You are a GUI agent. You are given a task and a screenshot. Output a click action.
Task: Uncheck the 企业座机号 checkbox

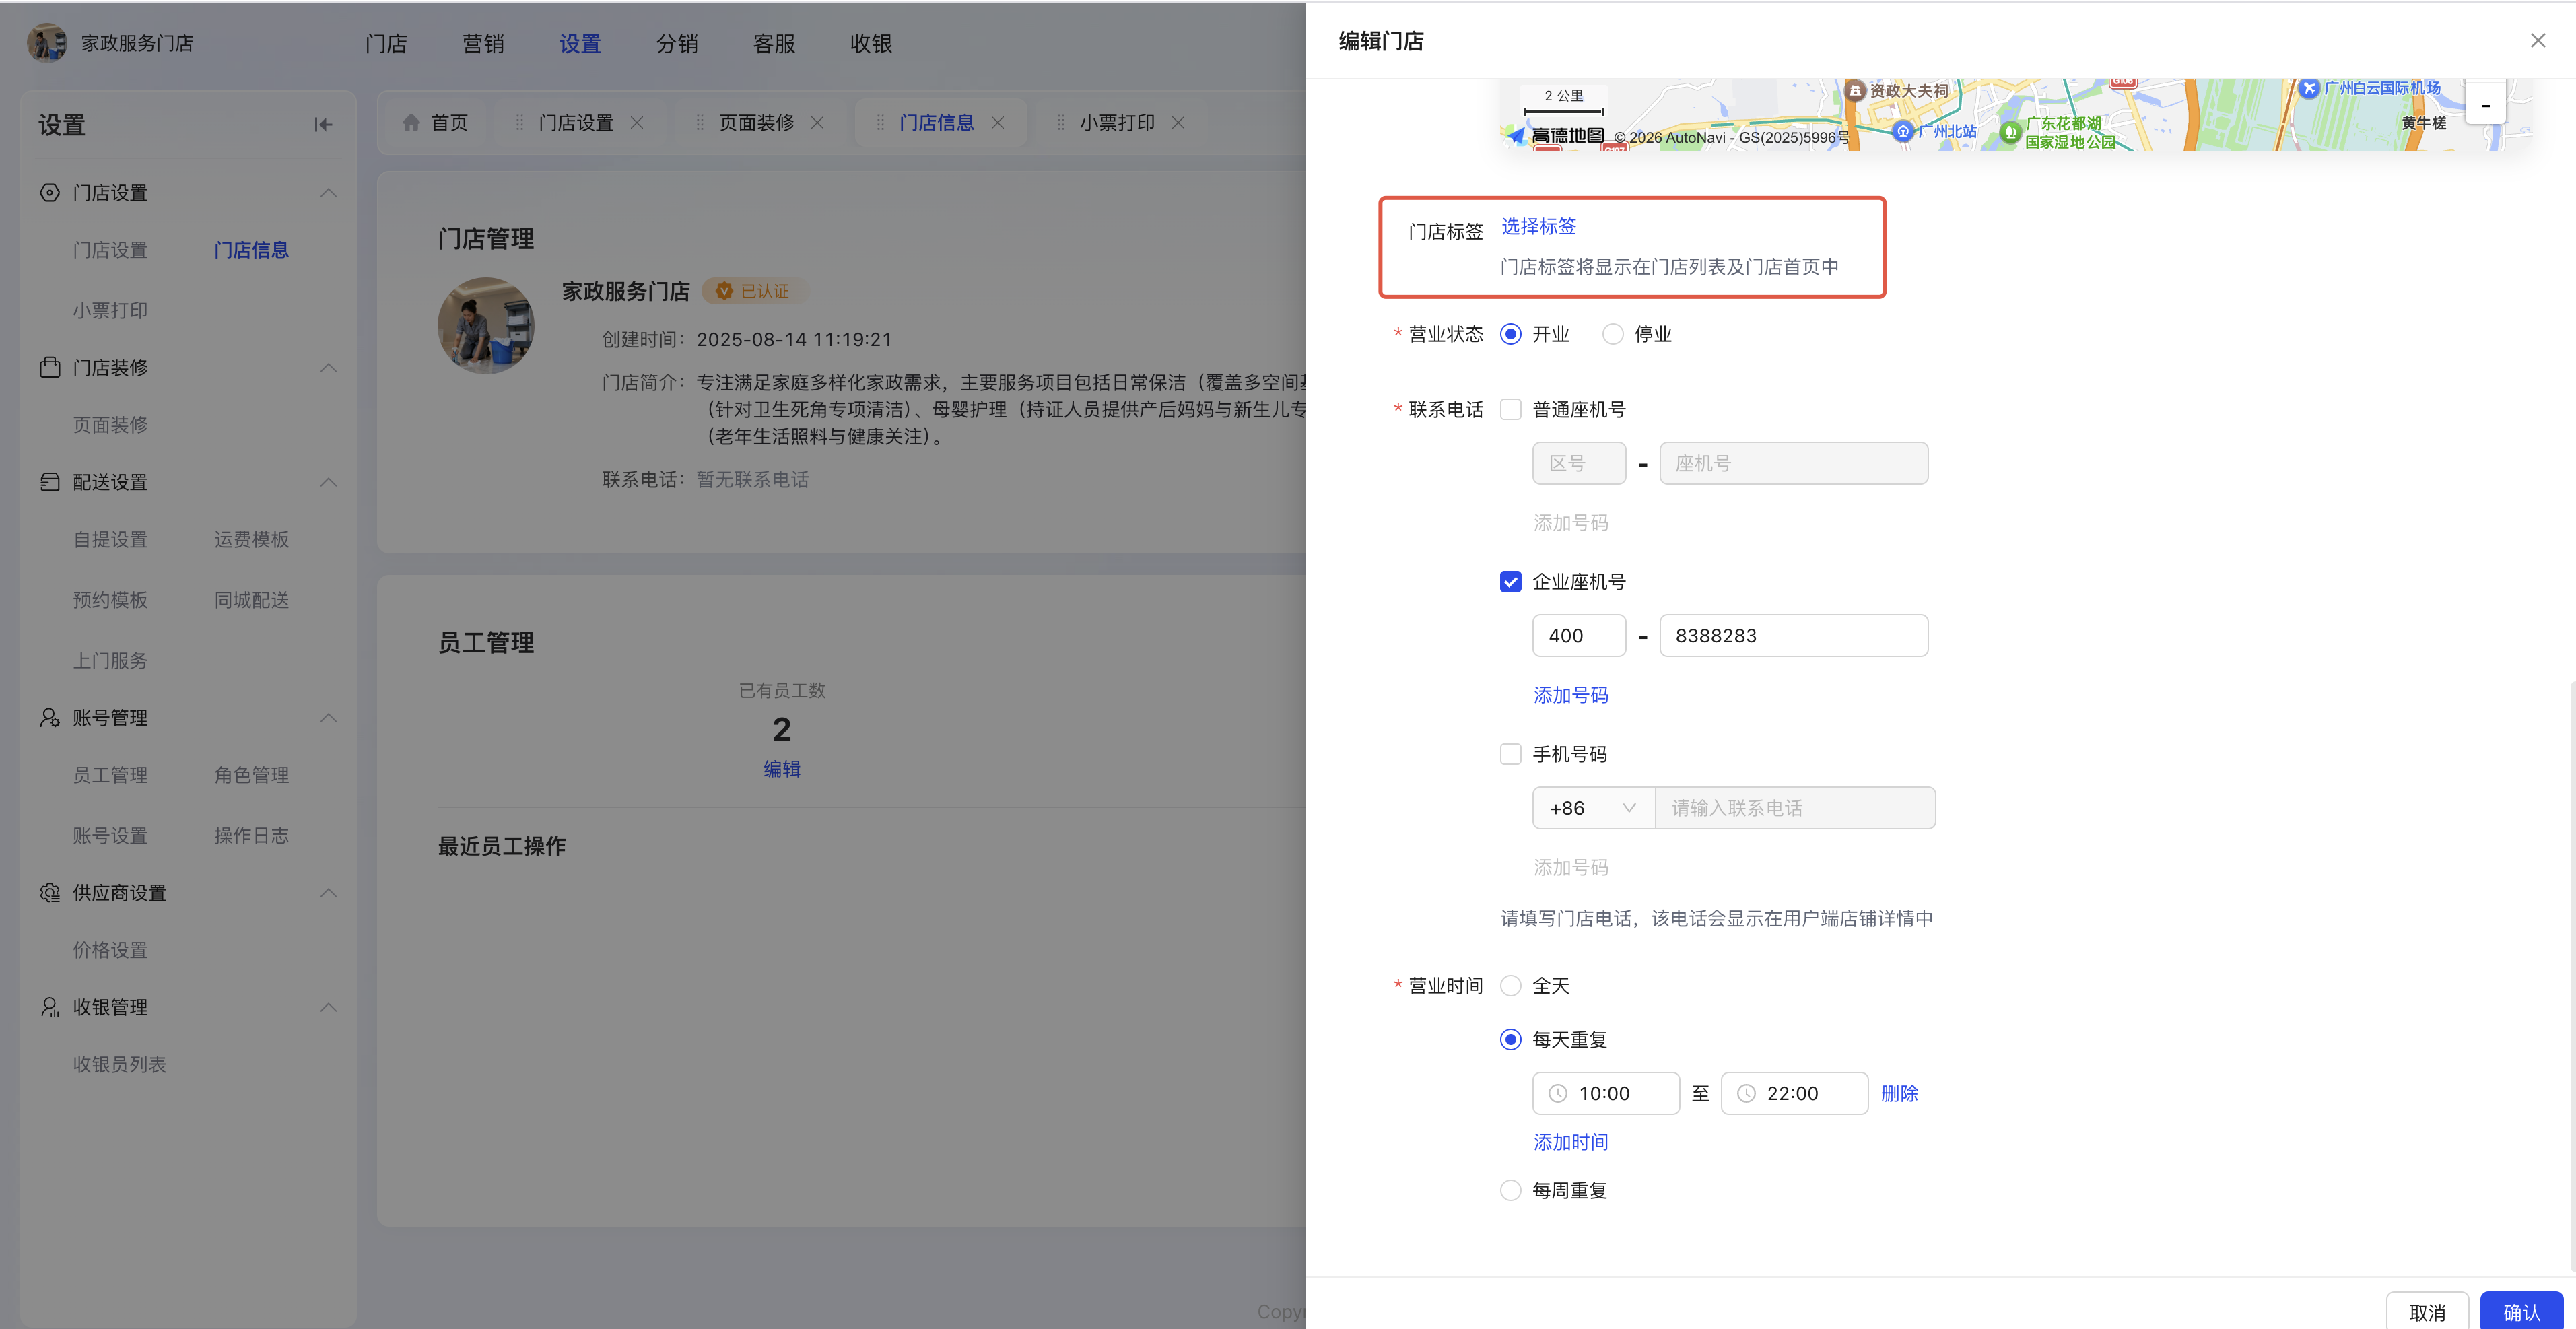coord(1510,581)
